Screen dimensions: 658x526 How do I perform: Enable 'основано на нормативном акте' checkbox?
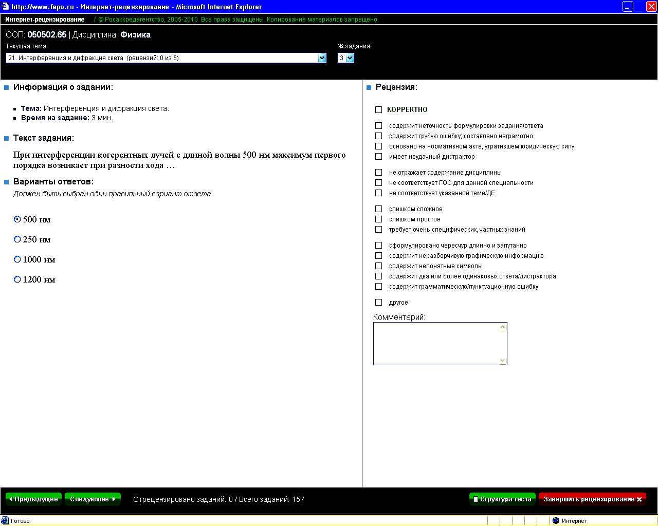[x=379, y=146]
